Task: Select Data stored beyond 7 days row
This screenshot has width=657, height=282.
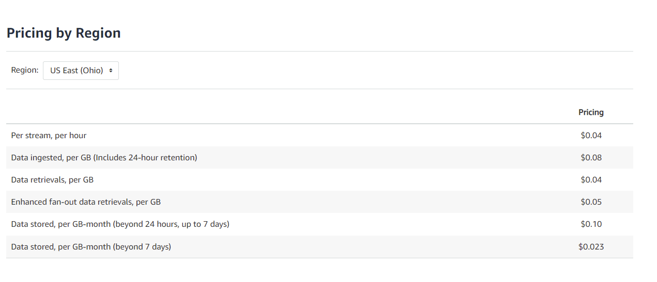Action: [319, 247]
